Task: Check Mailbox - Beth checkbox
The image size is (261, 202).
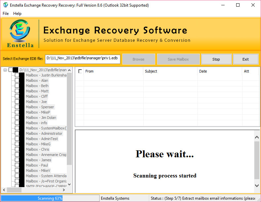Action: point(17,86)
